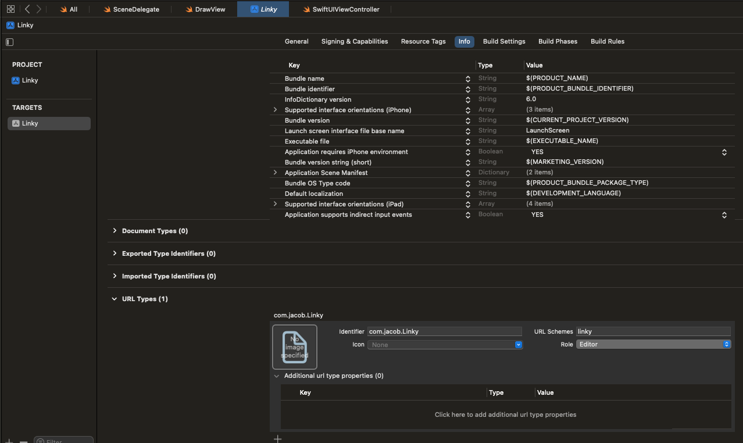Add a URL type with the plus icon
The height and width of the screenshot is (443, 743).
(278, 438)
